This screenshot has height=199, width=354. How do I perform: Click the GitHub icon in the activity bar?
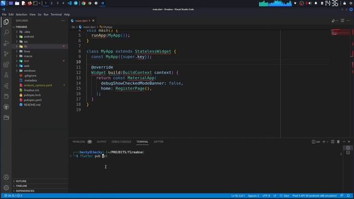[6, 107]
